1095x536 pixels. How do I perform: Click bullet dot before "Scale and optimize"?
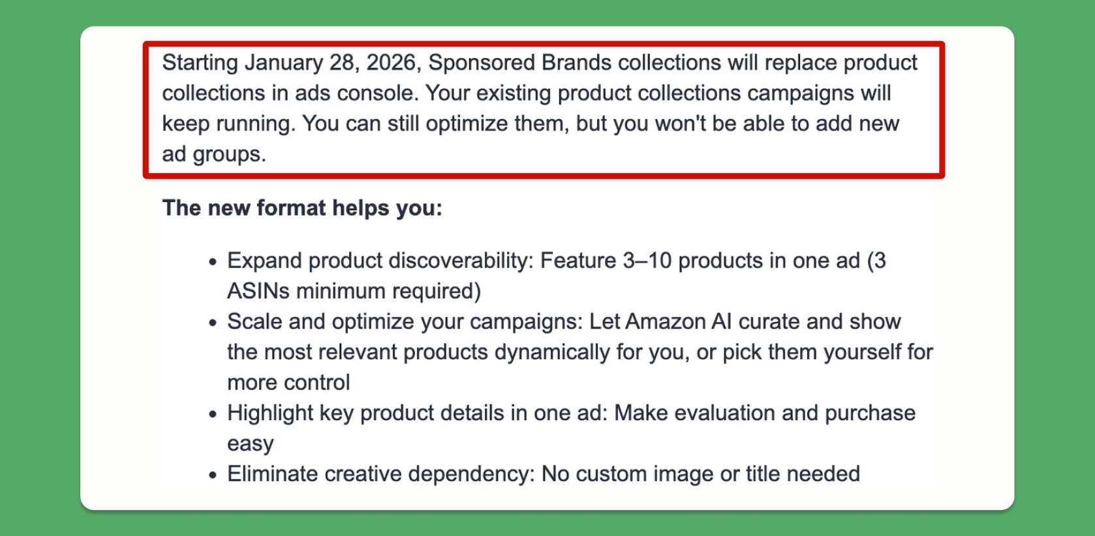pyautogui.click(x=212, y=323)
